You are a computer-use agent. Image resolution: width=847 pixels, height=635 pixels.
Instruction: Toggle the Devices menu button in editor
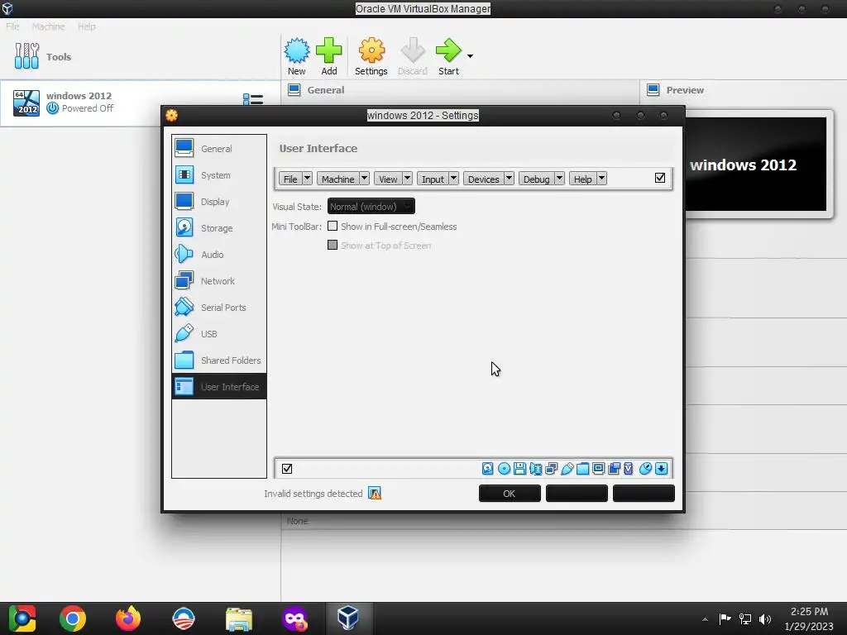click(x=483, y=179)
